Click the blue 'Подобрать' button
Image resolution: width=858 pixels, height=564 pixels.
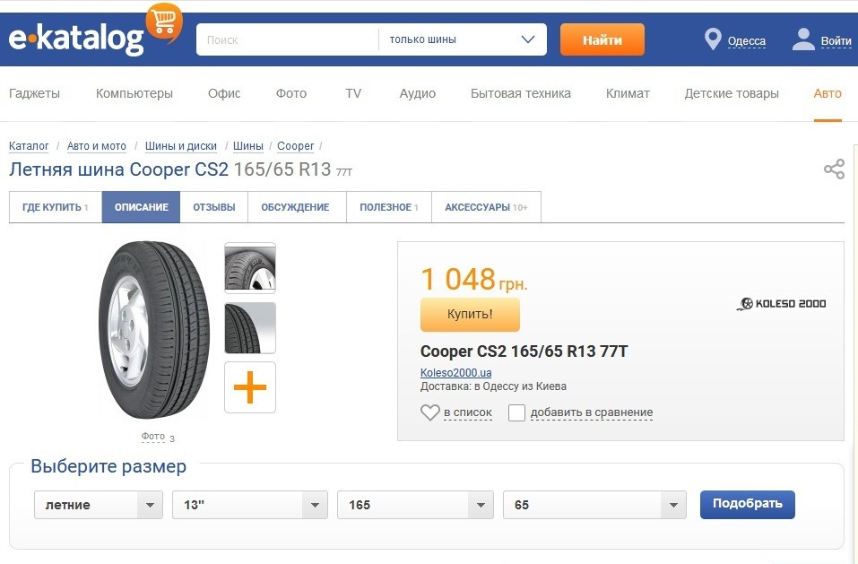pos(748,504)
